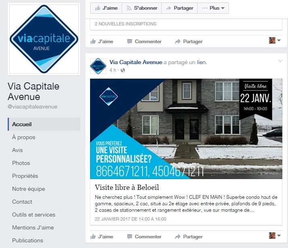
Task: Open the Via Capitale Avenue profile picture
Action: tap(44, 39)
